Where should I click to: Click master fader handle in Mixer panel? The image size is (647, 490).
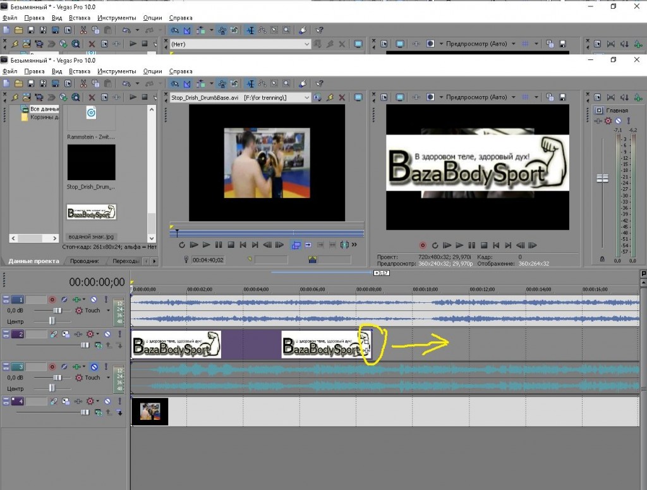(602, 178)
